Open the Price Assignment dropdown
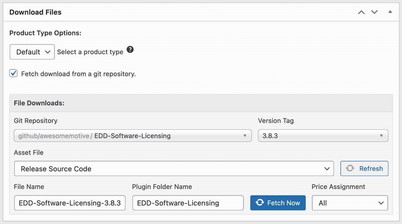The image size is (402, 224). 350,203
